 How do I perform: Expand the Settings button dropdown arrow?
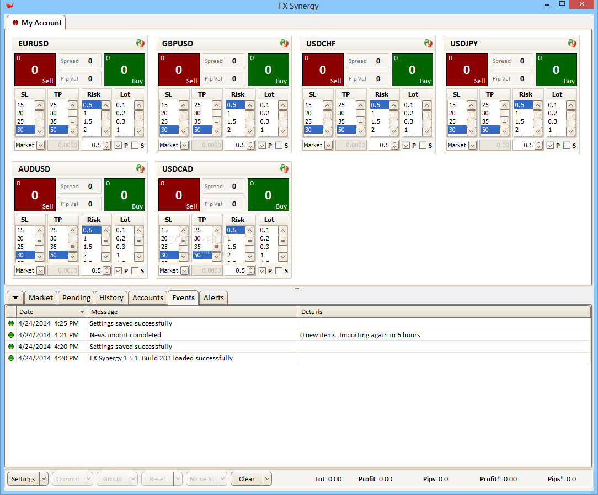[x=44, y=479]
